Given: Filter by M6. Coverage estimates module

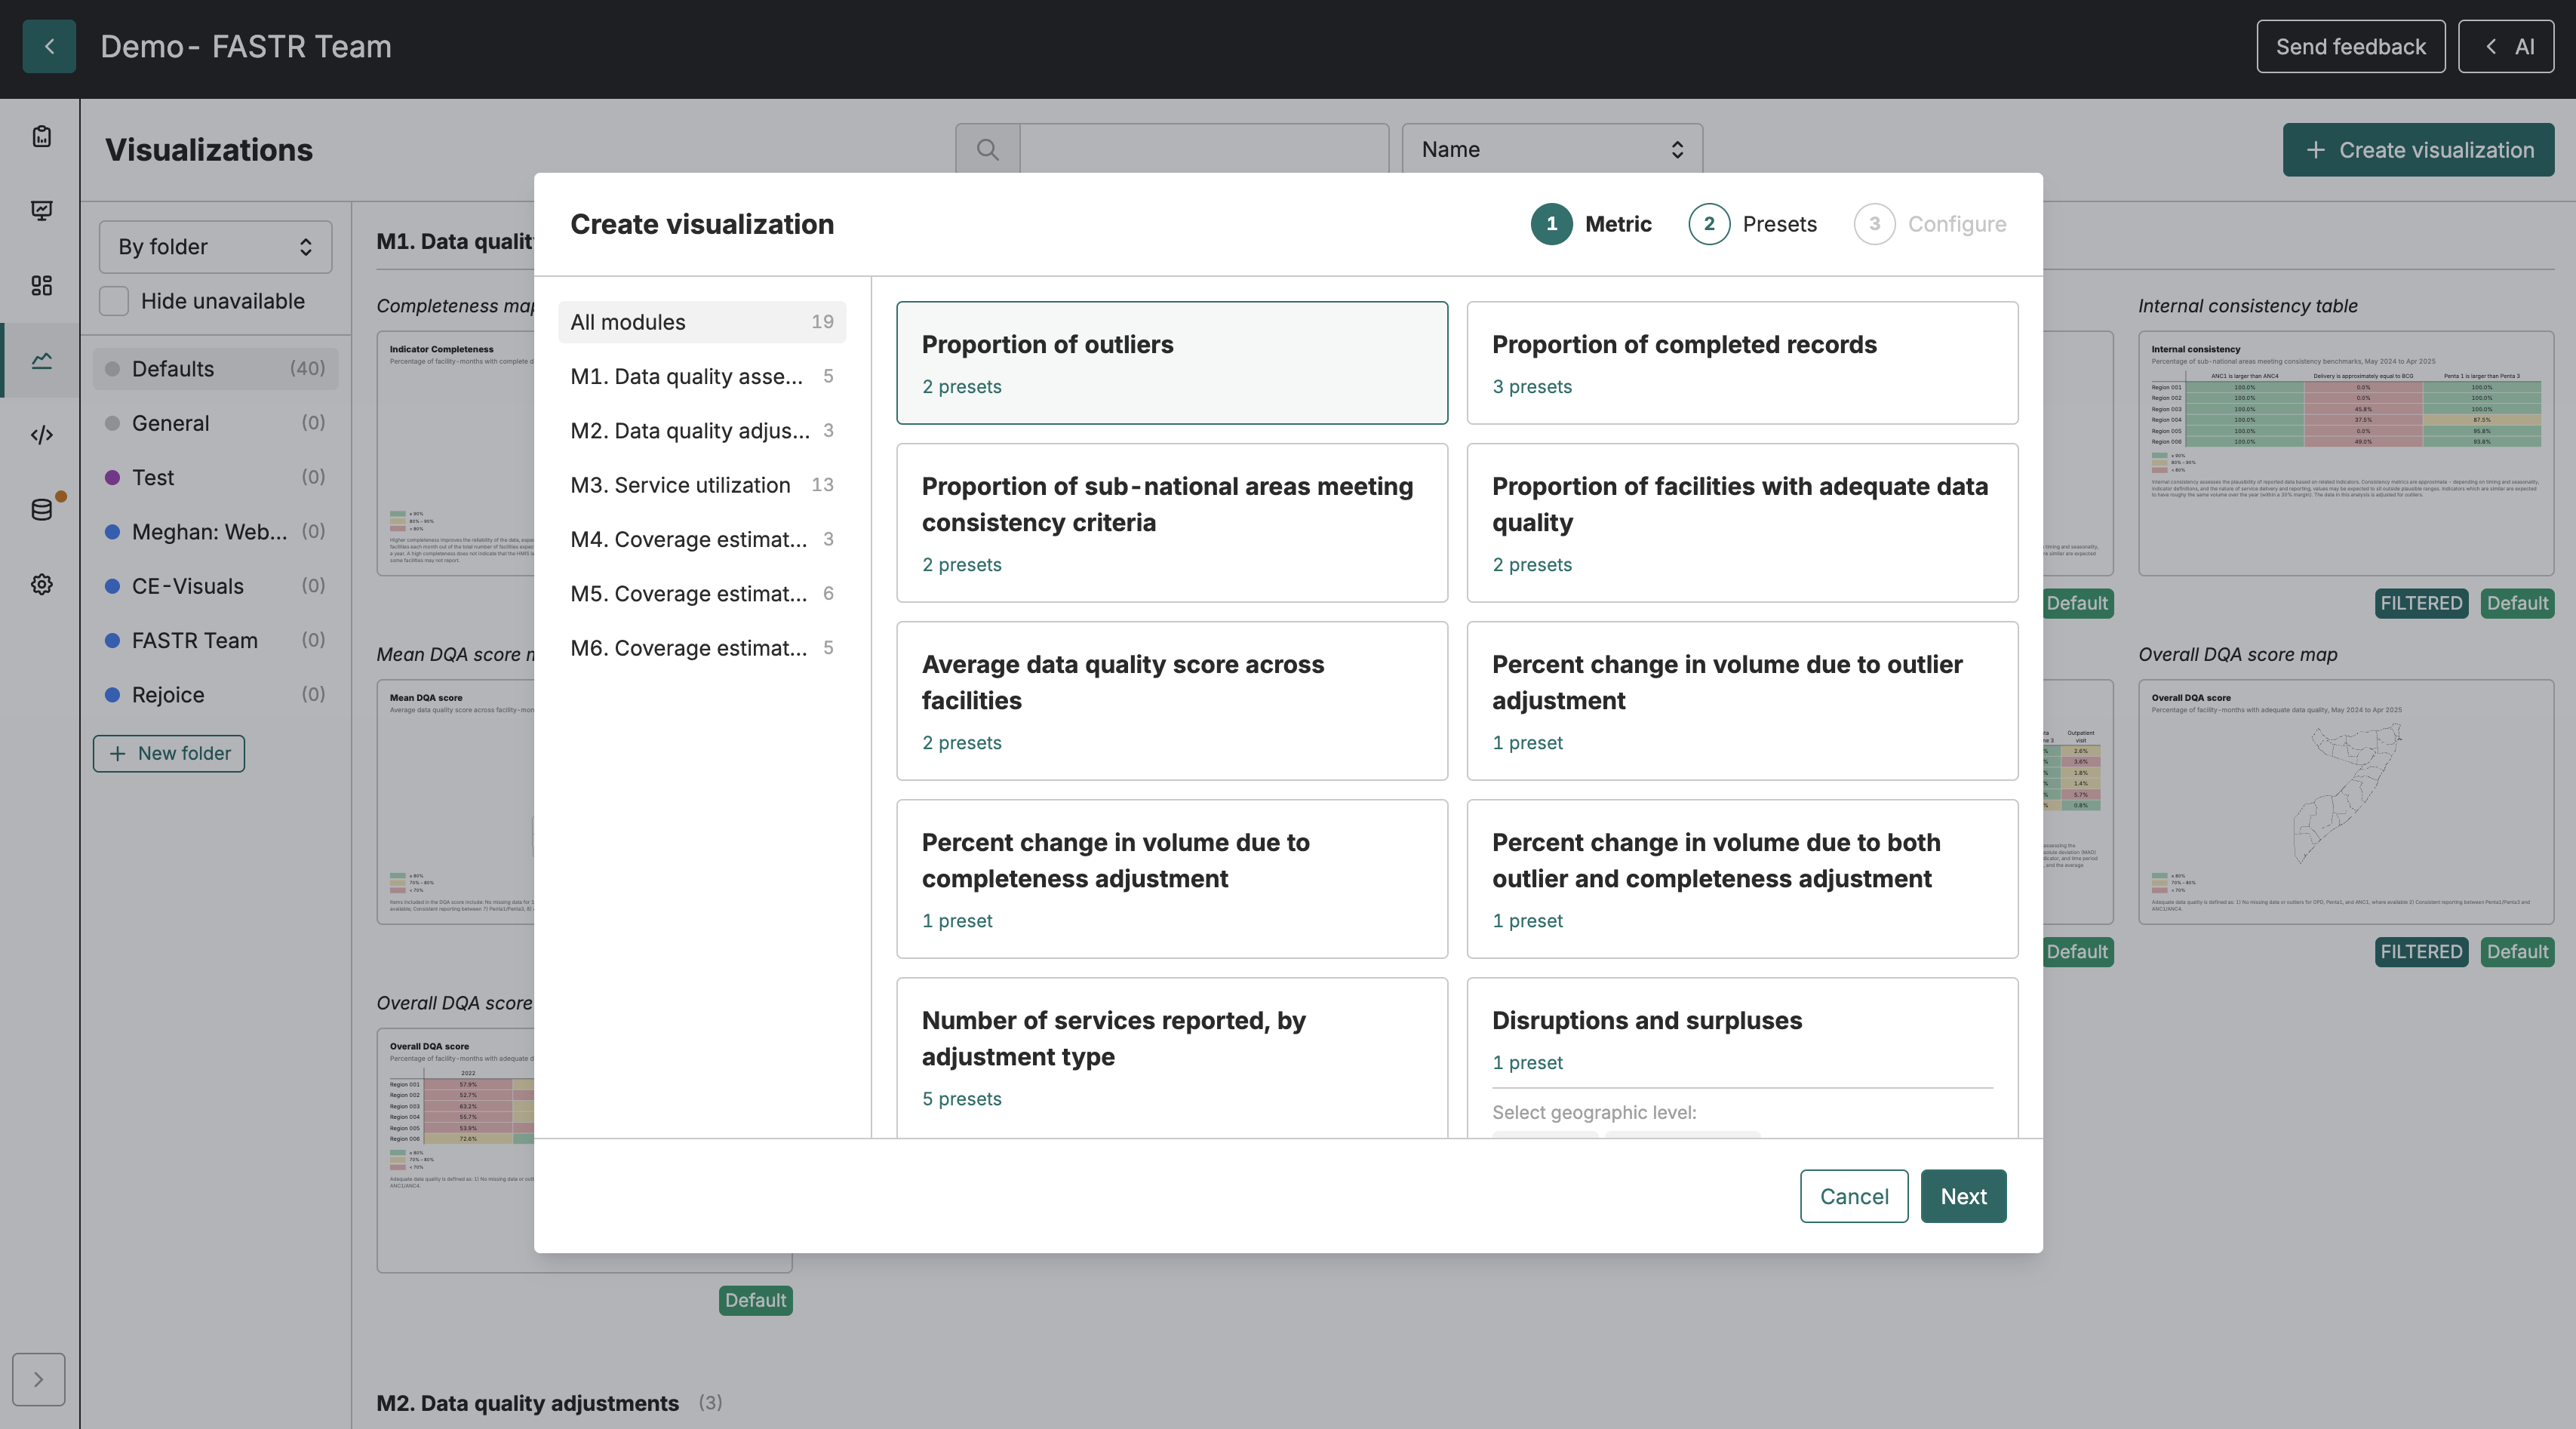Looking at the screenshot, I should (x=702, y=648).
